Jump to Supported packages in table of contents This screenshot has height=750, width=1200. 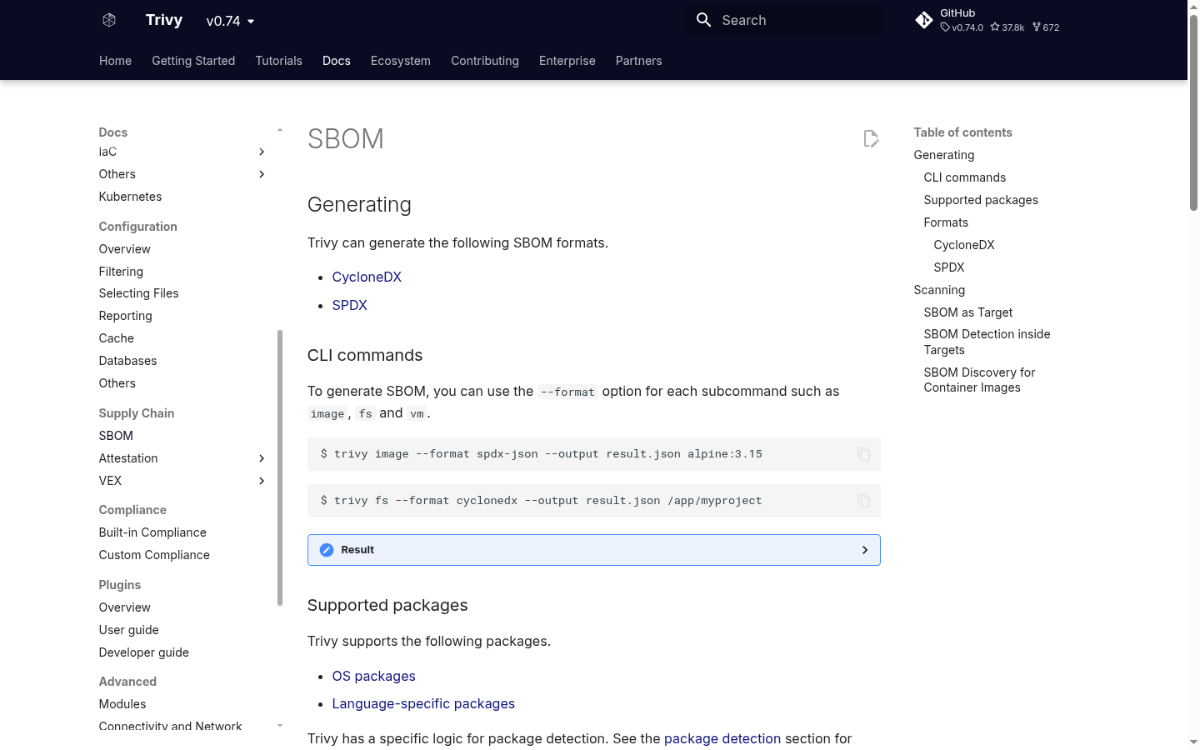pos(981,200)
